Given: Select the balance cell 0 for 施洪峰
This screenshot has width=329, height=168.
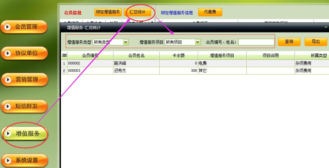Looking at the screenshot, I should pyautogui.click(x=179, y=63).
